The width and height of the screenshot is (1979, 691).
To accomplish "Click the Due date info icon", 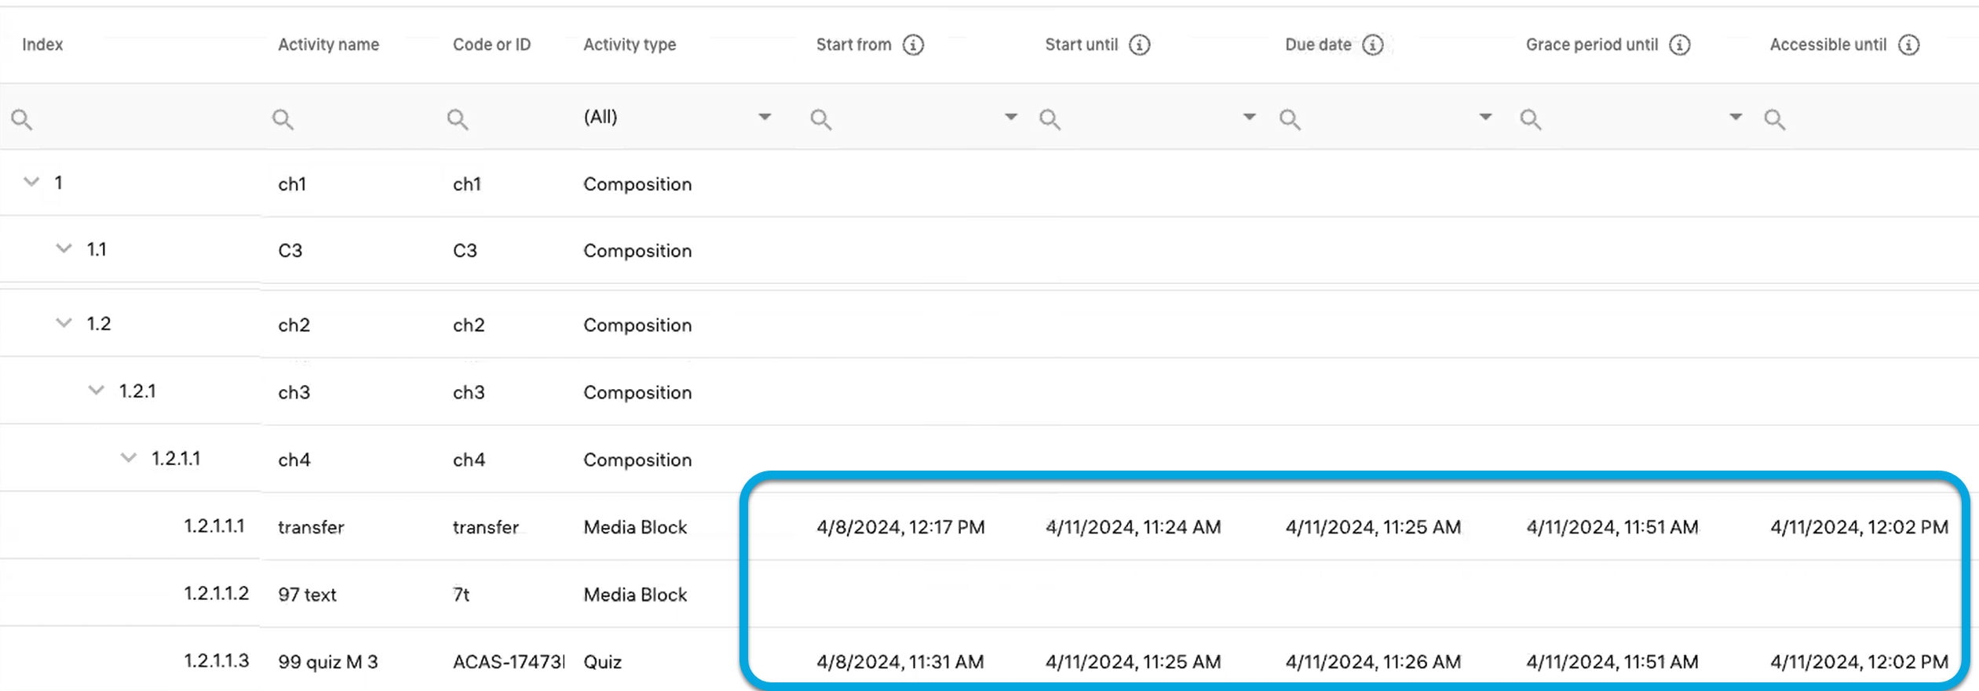I will pos(1372,45).
